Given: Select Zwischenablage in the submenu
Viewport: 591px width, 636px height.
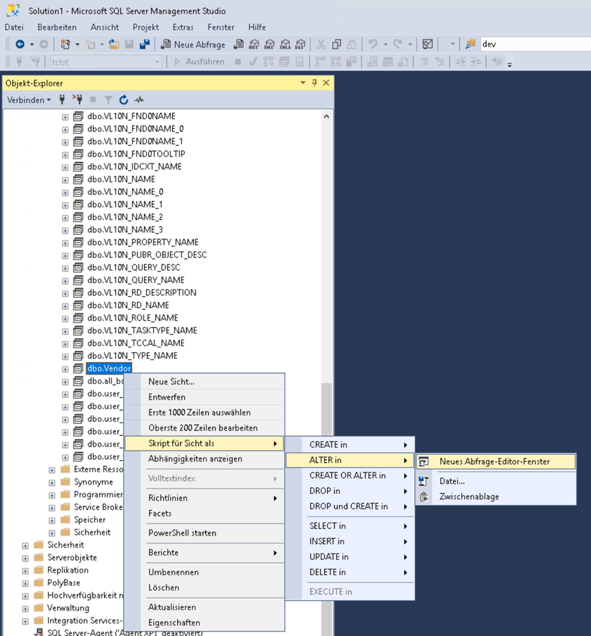Looking at the screenshot, I should (469, 497).
